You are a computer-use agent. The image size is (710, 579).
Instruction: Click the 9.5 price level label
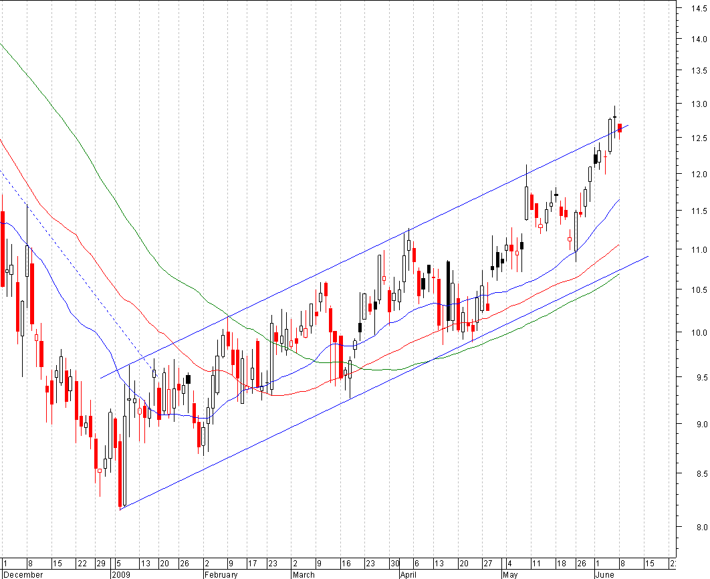pos(701,378)
